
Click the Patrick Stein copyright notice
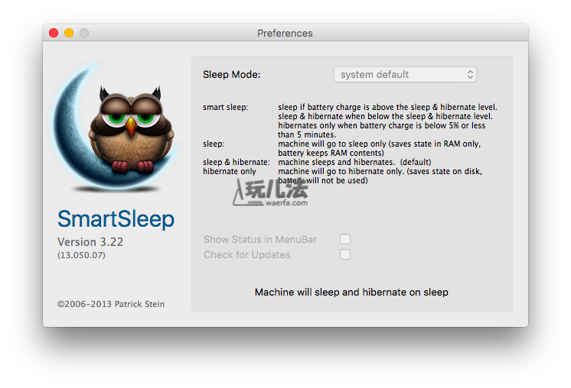pos(111,304)
